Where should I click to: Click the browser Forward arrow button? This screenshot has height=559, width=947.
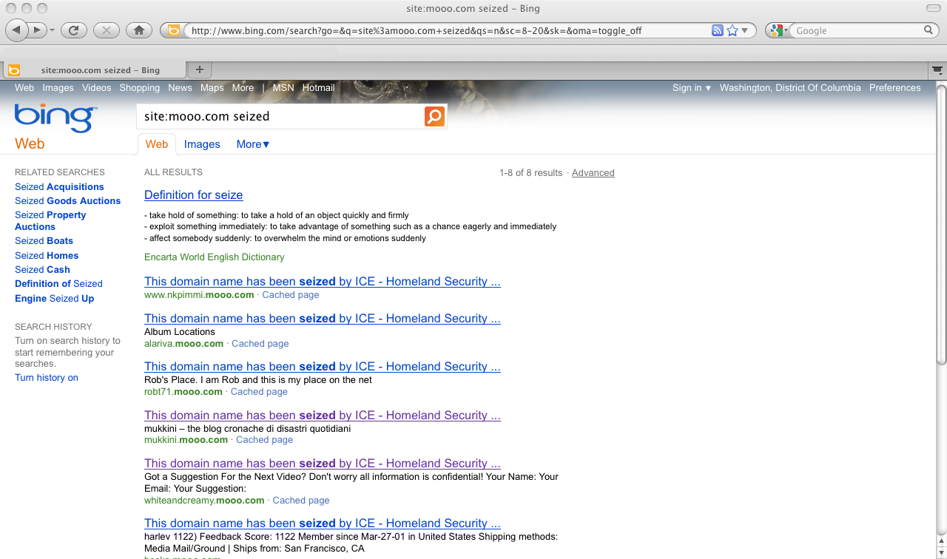38,30
